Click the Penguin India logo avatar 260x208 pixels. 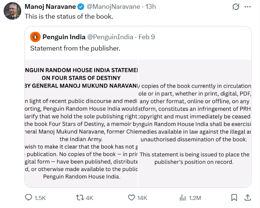pyautogui.click(x=35, y=37)
